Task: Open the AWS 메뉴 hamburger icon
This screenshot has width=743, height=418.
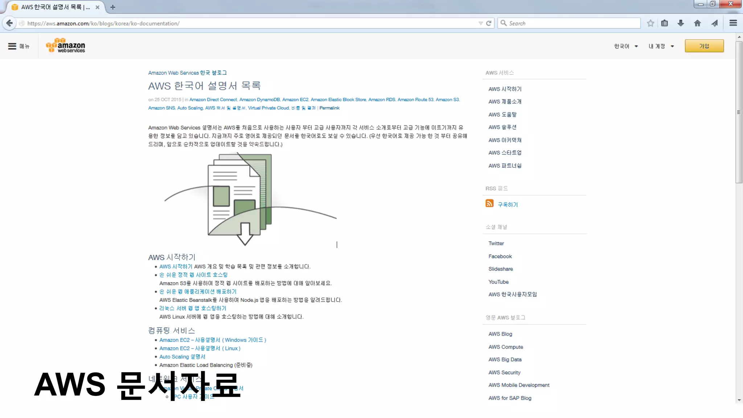Action: [x=12, y=46]
